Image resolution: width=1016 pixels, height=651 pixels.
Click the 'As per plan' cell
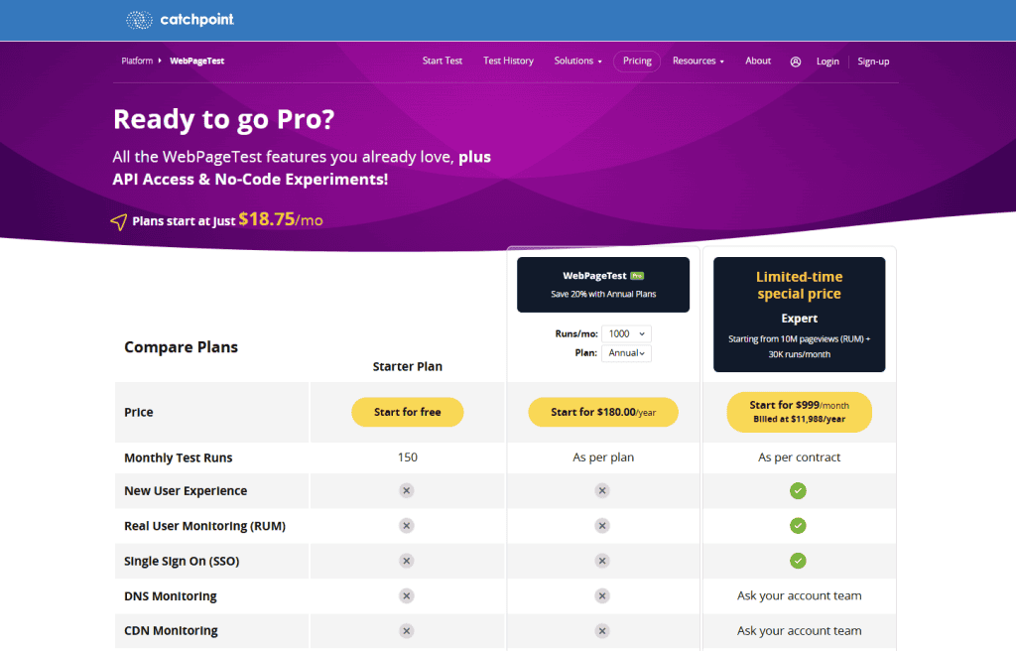click(x=603, y=457)
